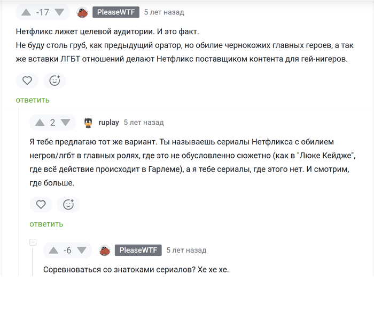Click the PleaseWTF username badge in the reply

[x=138, y=250]
